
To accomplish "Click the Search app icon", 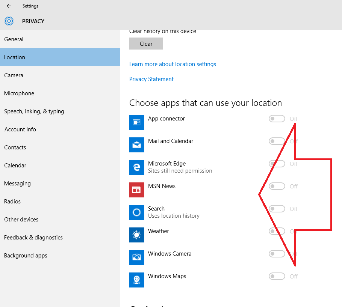I will point(136,212).
